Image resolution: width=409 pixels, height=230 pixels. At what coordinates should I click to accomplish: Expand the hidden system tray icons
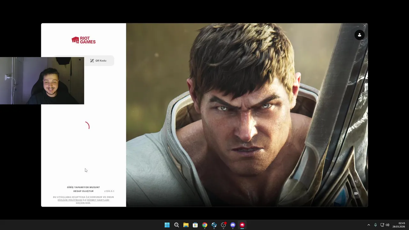[x=368, y=225]
